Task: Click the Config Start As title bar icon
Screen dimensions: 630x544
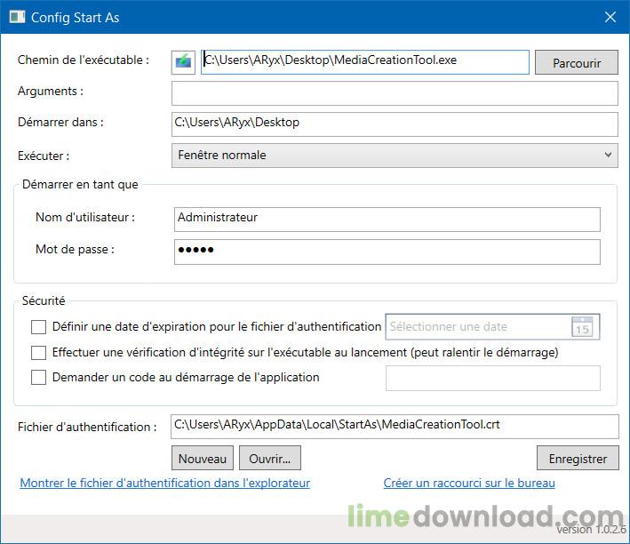Action: click(15, 18)
